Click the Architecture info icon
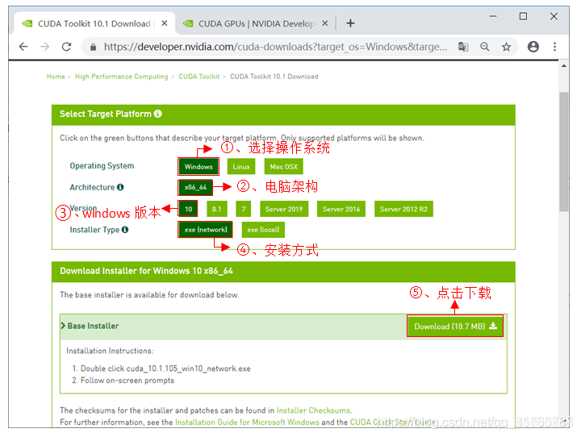581x437 pixels. click(120, 187)
